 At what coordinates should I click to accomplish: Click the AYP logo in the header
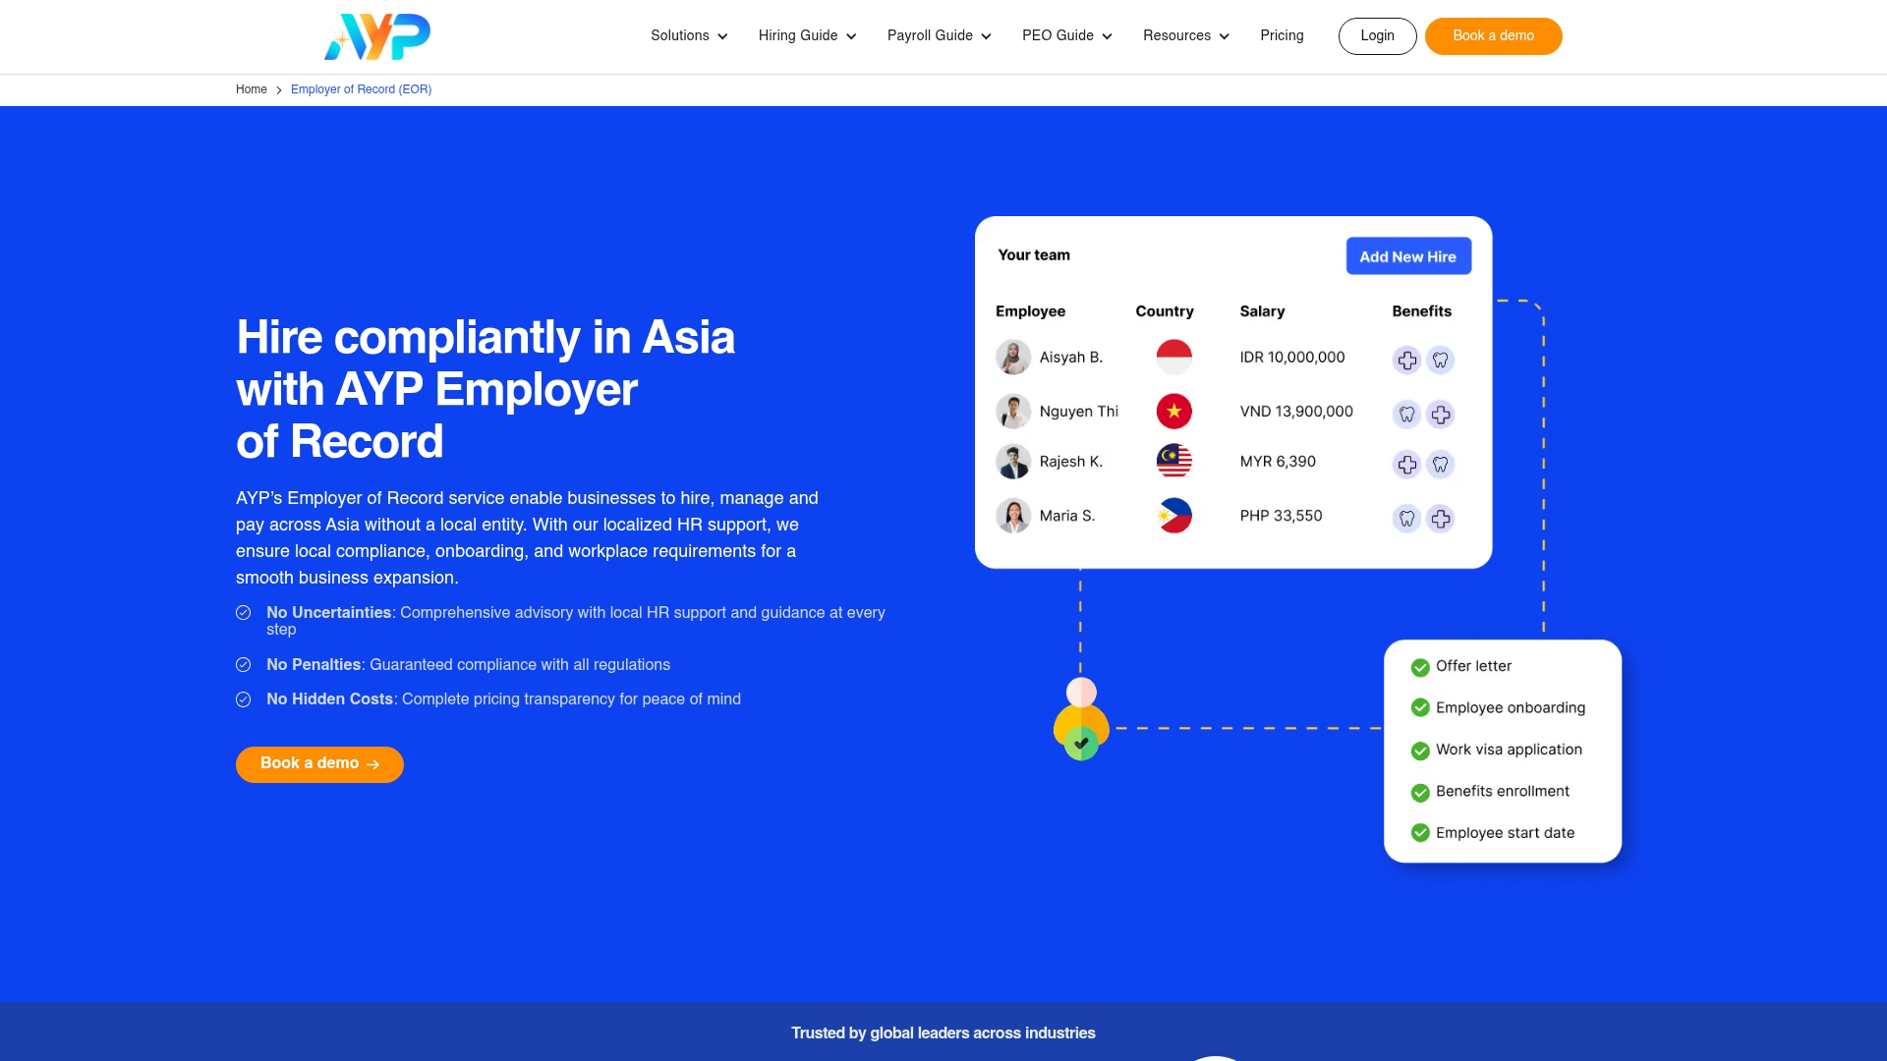tap(376, 35)
